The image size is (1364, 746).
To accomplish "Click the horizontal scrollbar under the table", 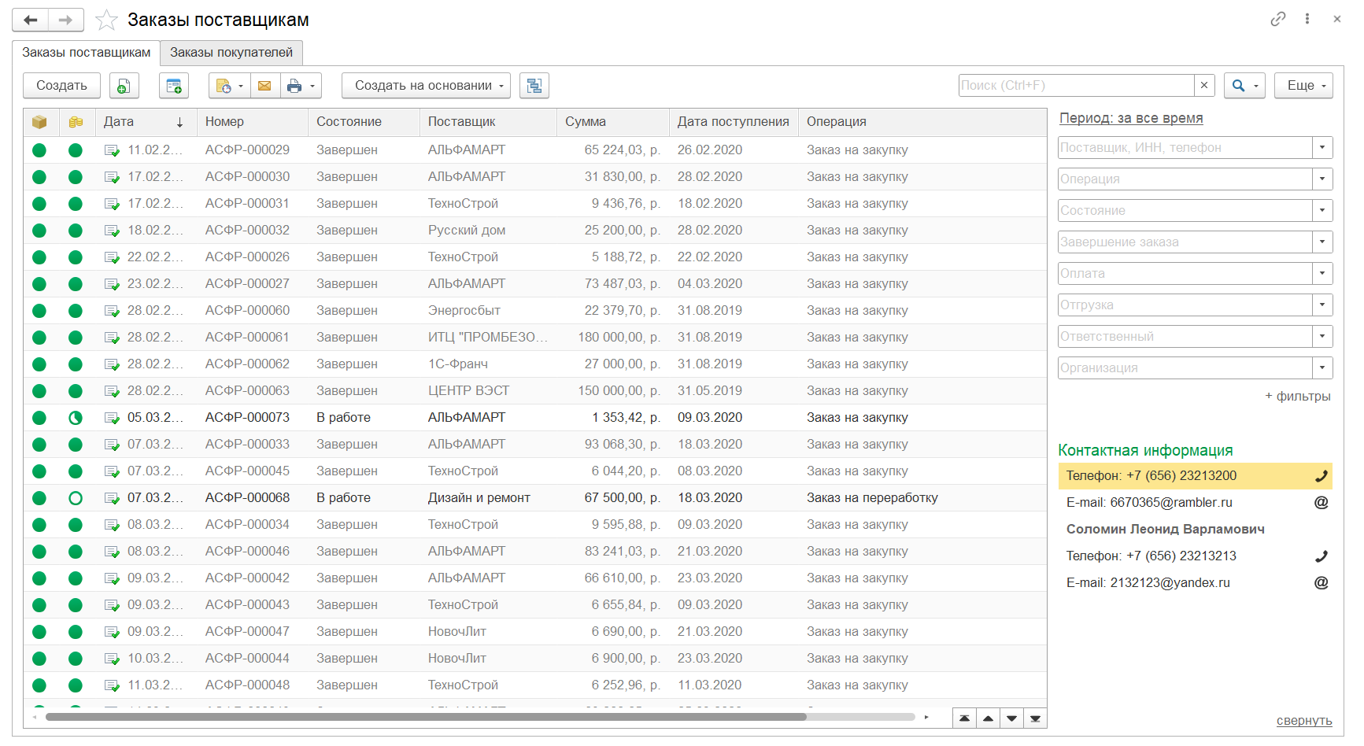I will (x=425, y=717).
